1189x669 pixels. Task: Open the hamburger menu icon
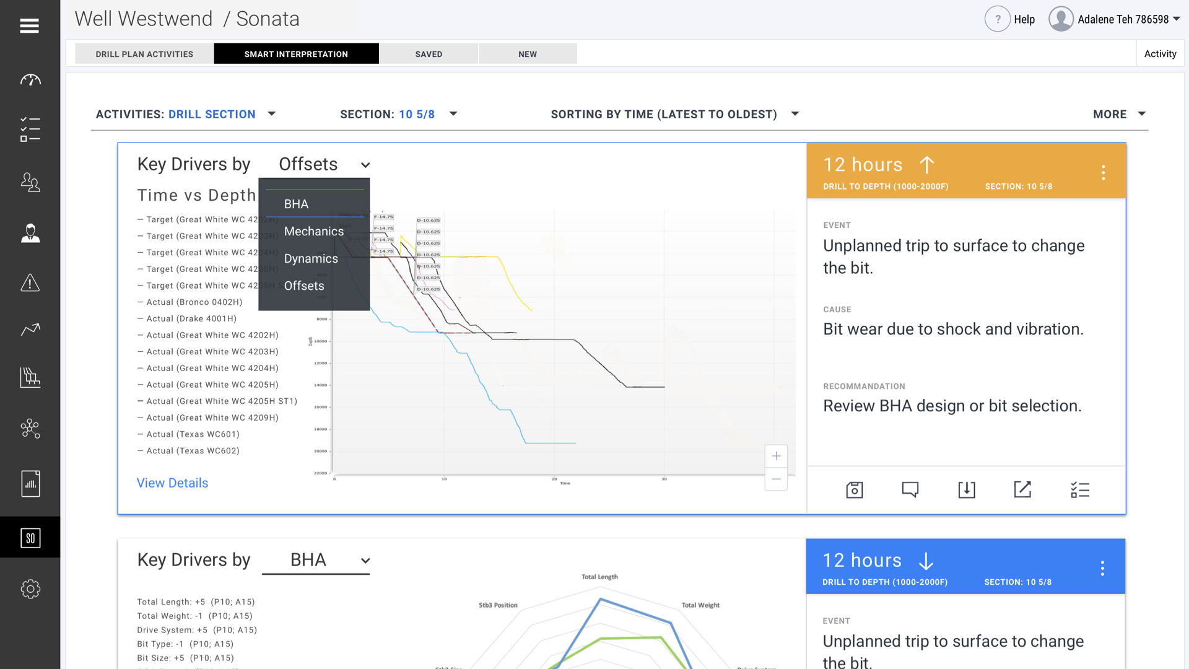[29, 25]
